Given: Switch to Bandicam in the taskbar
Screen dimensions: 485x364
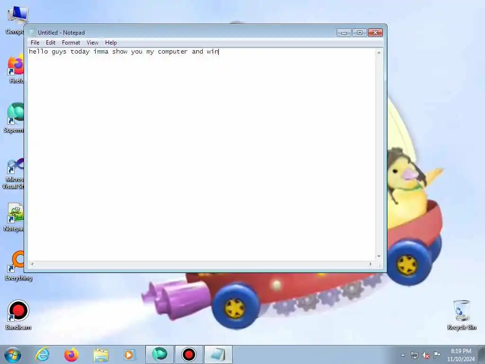Looking at the screenshot, I should click(x=189, y=355).
